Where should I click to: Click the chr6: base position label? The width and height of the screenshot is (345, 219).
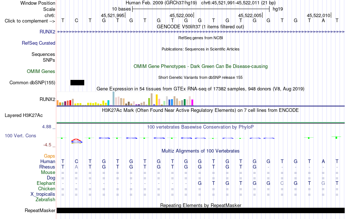click(x=50, y=15)
